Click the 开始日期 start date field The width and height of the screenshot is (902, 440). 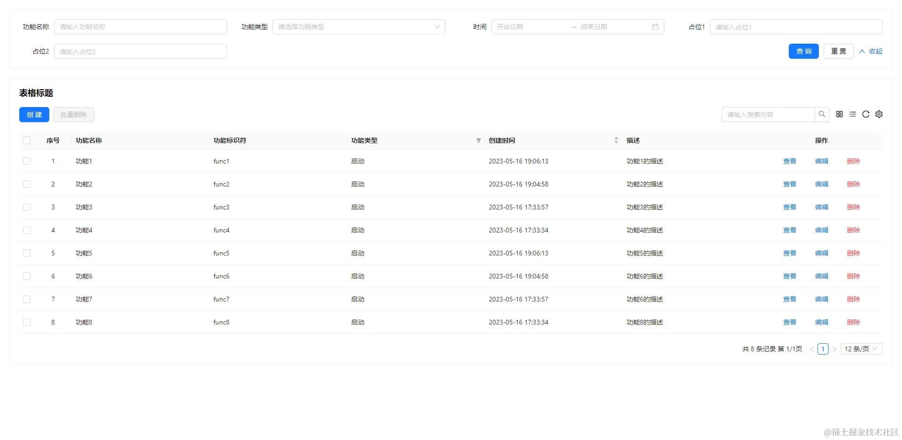[531, 27]
